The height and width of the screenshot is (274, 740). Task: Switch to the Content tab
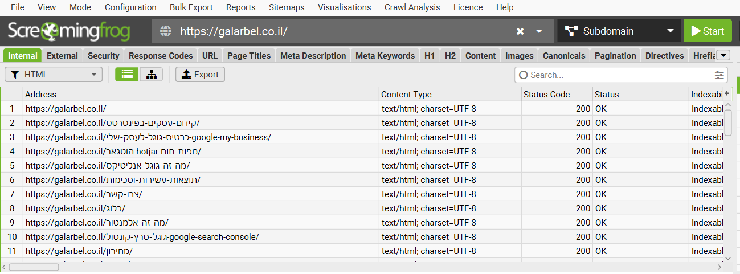[x=481, y=56]
